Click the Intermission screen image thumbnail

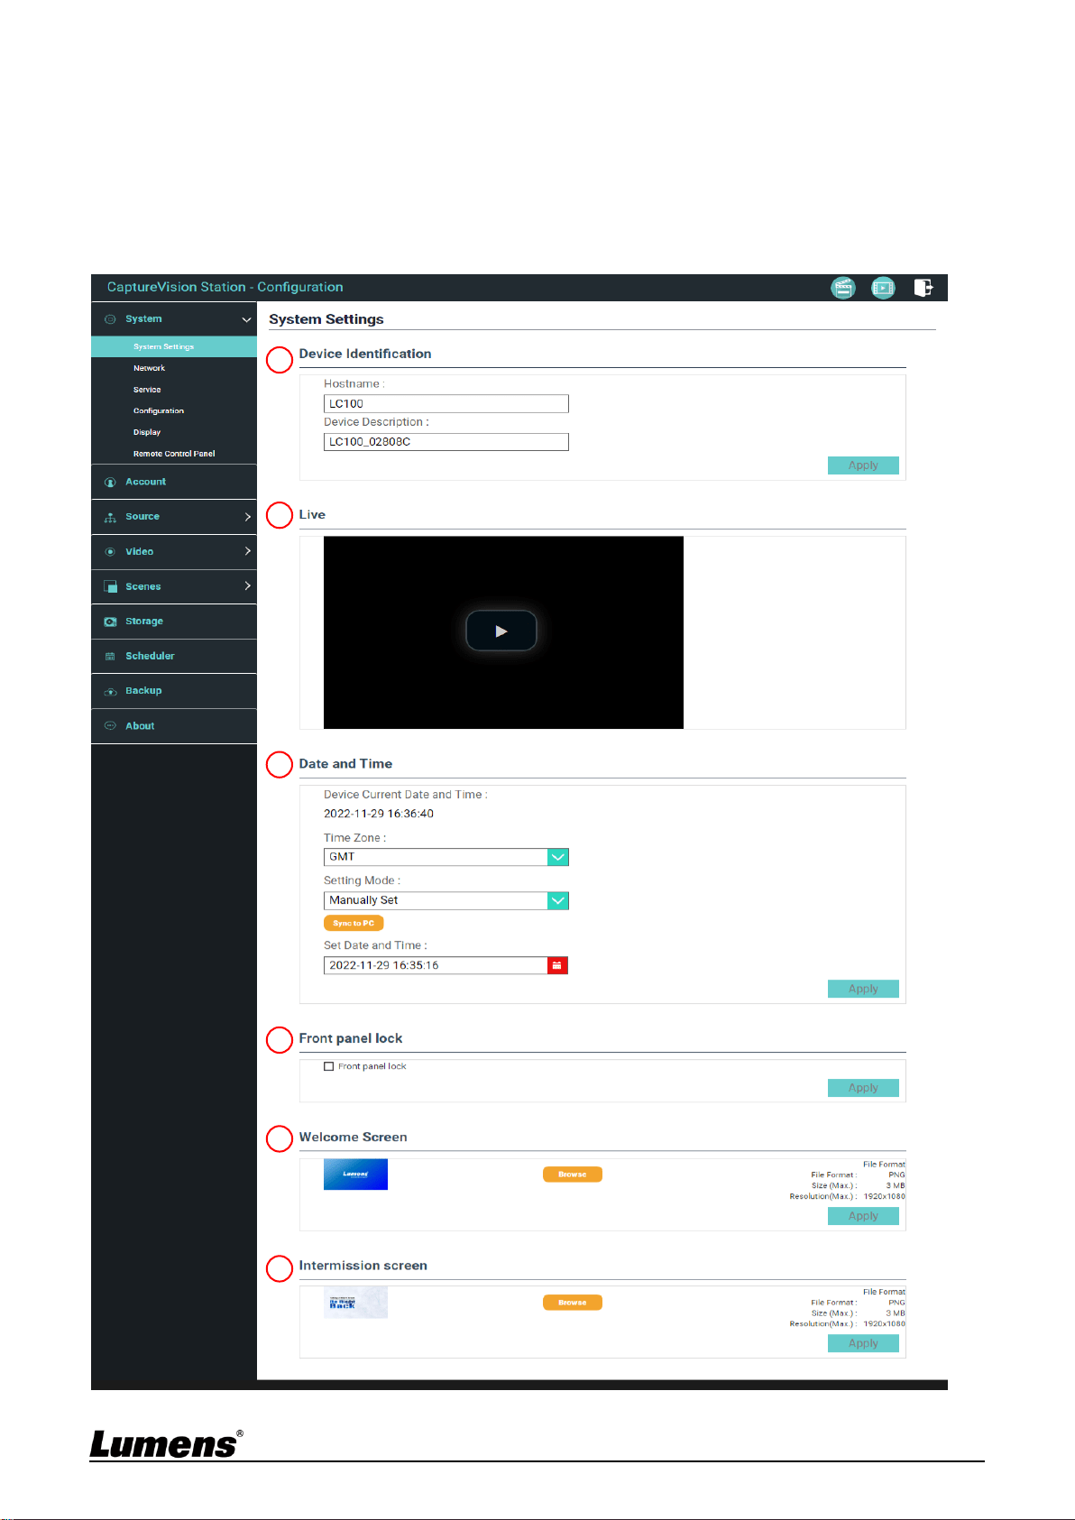point(355,1303)
